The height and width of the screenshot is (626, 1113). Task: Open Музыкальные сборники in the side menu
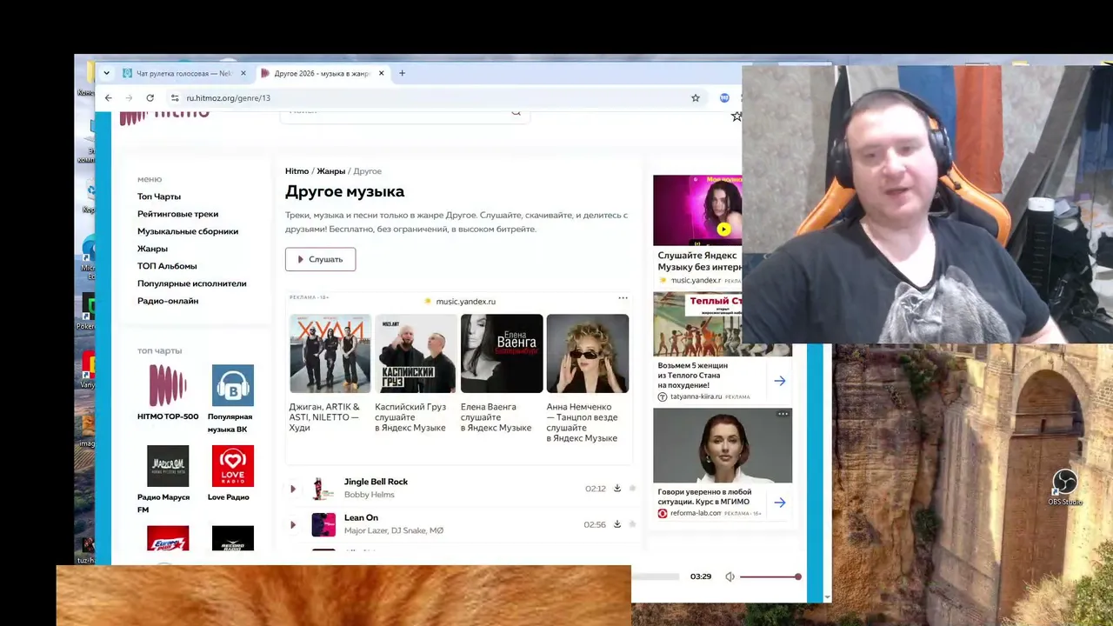188,231
